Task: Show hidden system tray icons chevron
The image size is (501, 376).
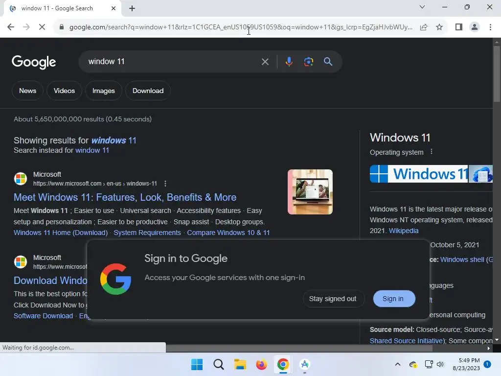Action: [x=398, y=364]
